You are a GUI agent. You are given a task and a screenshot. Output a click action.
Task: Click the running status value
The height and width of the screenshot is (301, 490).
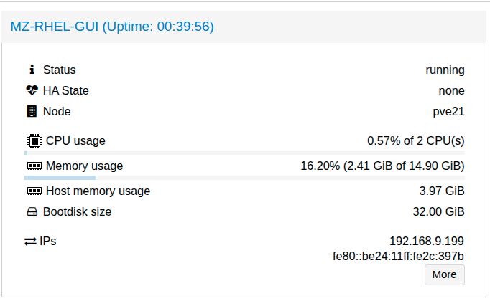445,70
